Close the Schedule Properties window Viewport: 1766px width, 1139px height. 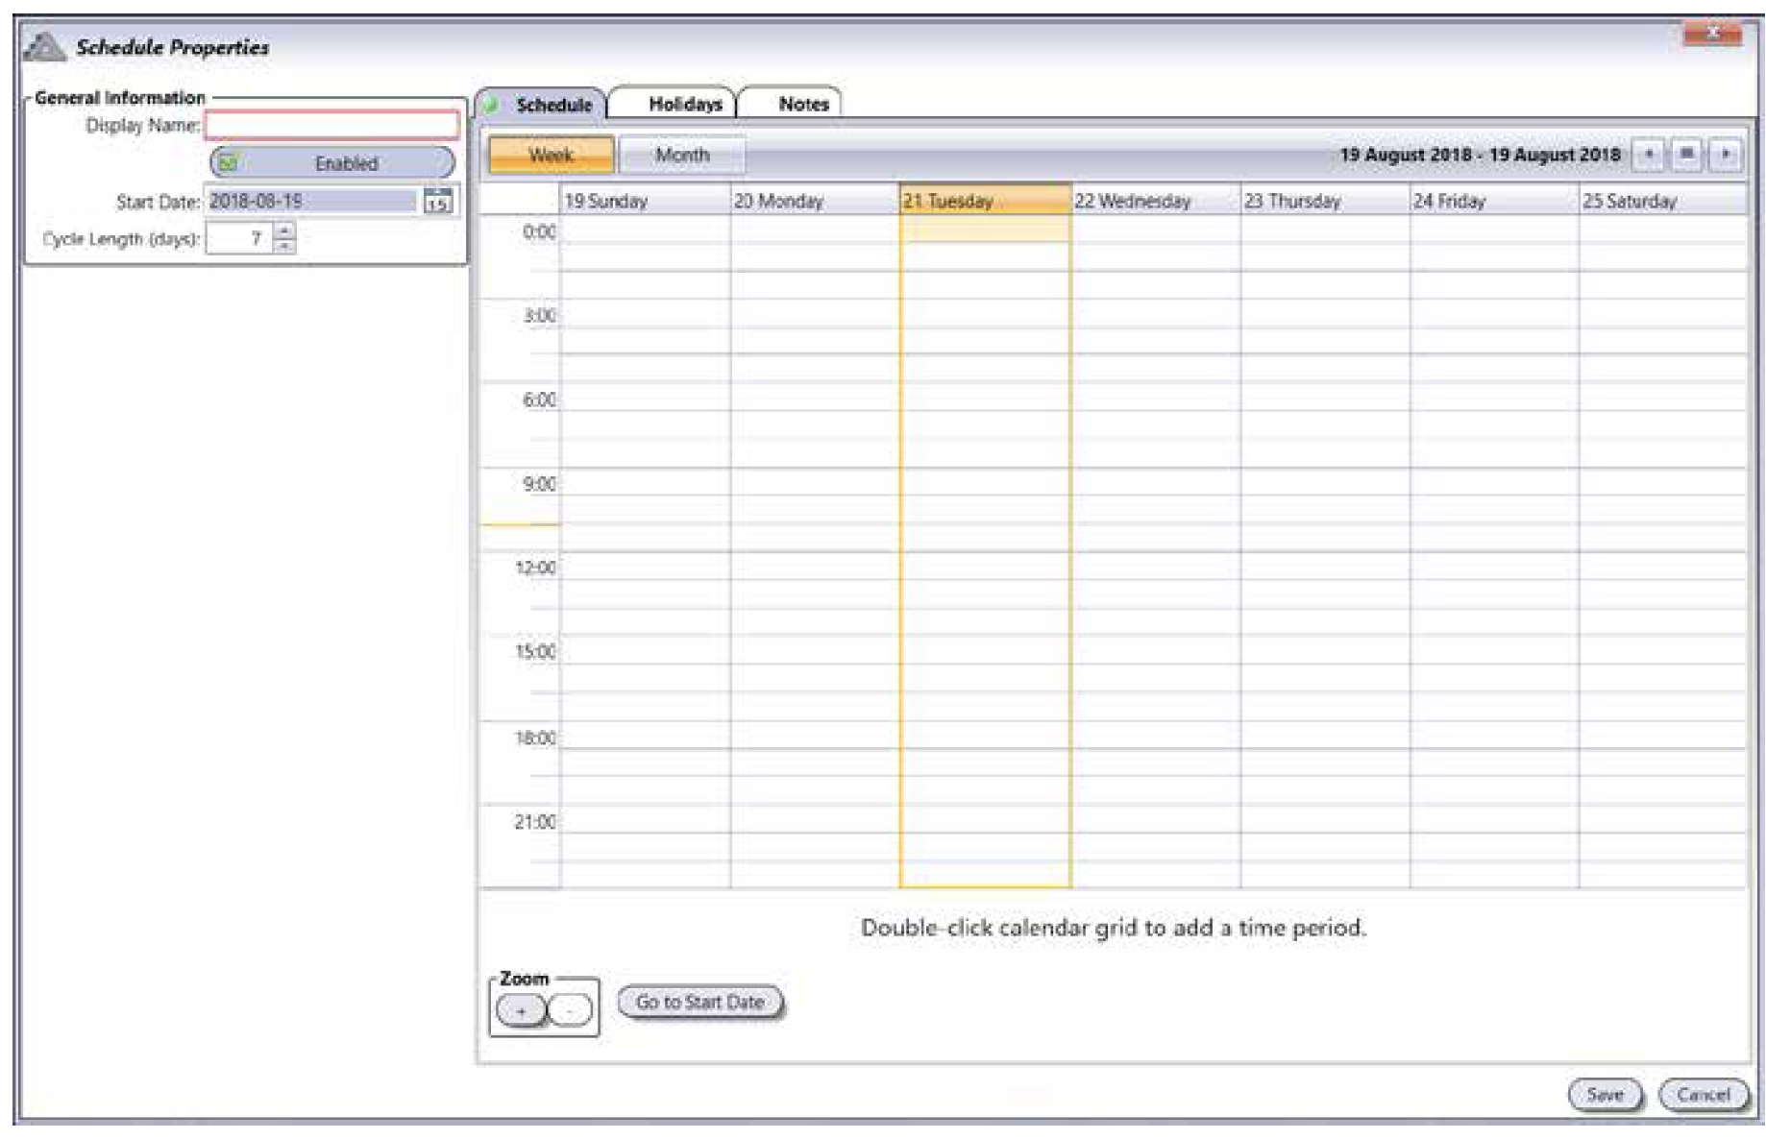click(1712, 35)
